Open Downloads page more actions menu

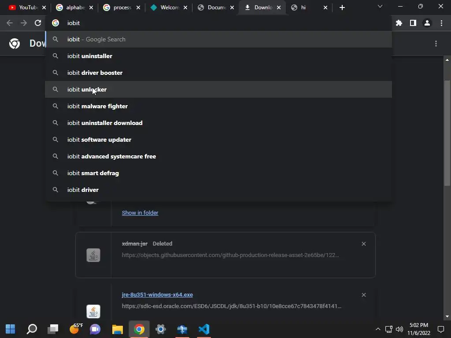click(x=436, y=44)
